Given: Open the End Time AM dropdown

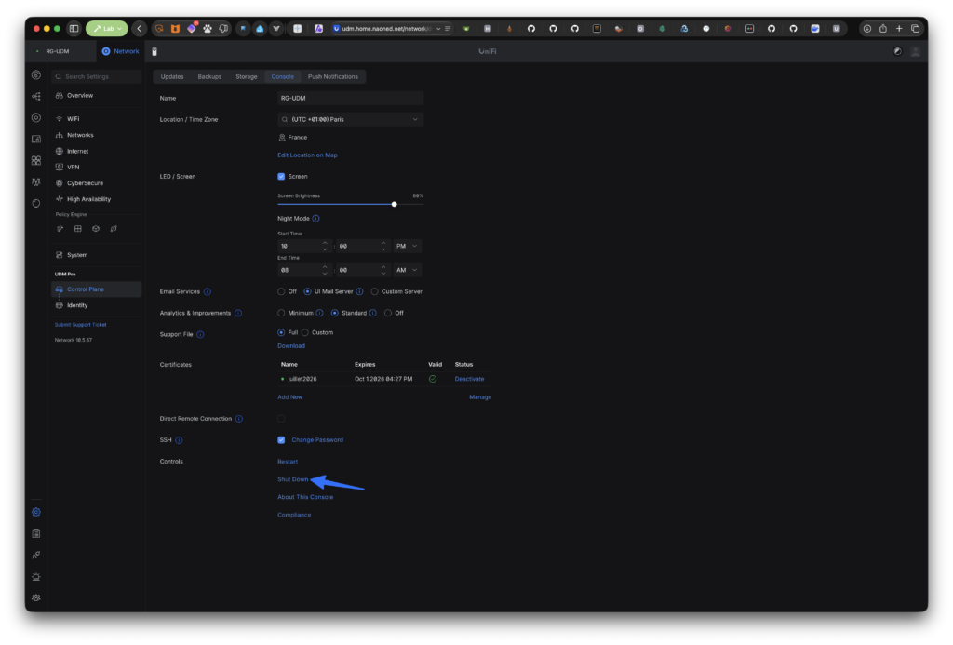Looking at the screenshot, I should [x=408, y=270].
